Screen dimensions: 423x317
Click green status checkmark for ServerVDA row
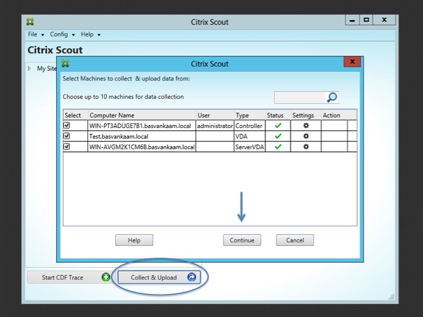(x=278, y=147)
